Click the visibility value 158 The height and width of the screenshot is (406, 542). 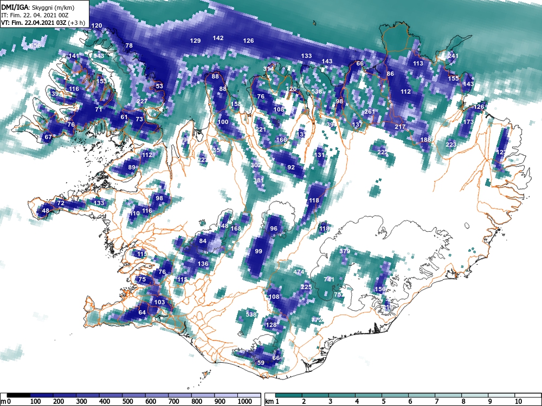[x=236, y=104]
